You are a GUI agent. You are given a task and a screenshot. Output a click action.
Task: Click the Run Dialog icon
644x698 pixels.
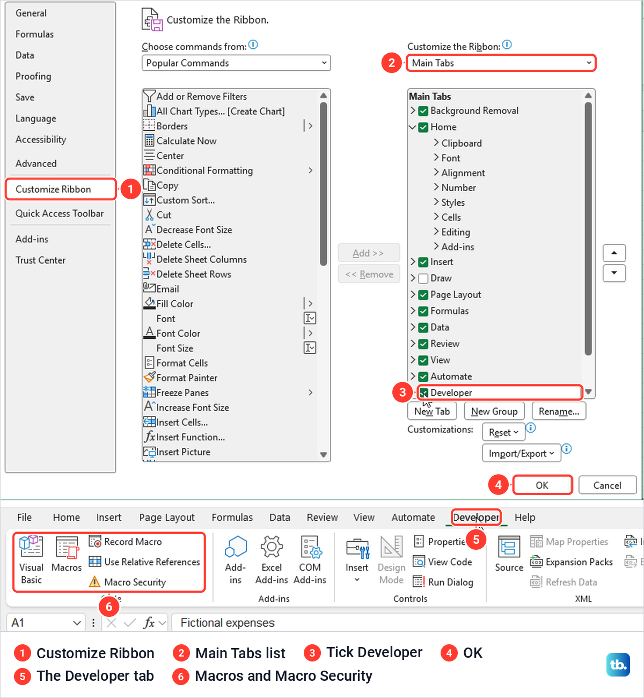(419, 582)
